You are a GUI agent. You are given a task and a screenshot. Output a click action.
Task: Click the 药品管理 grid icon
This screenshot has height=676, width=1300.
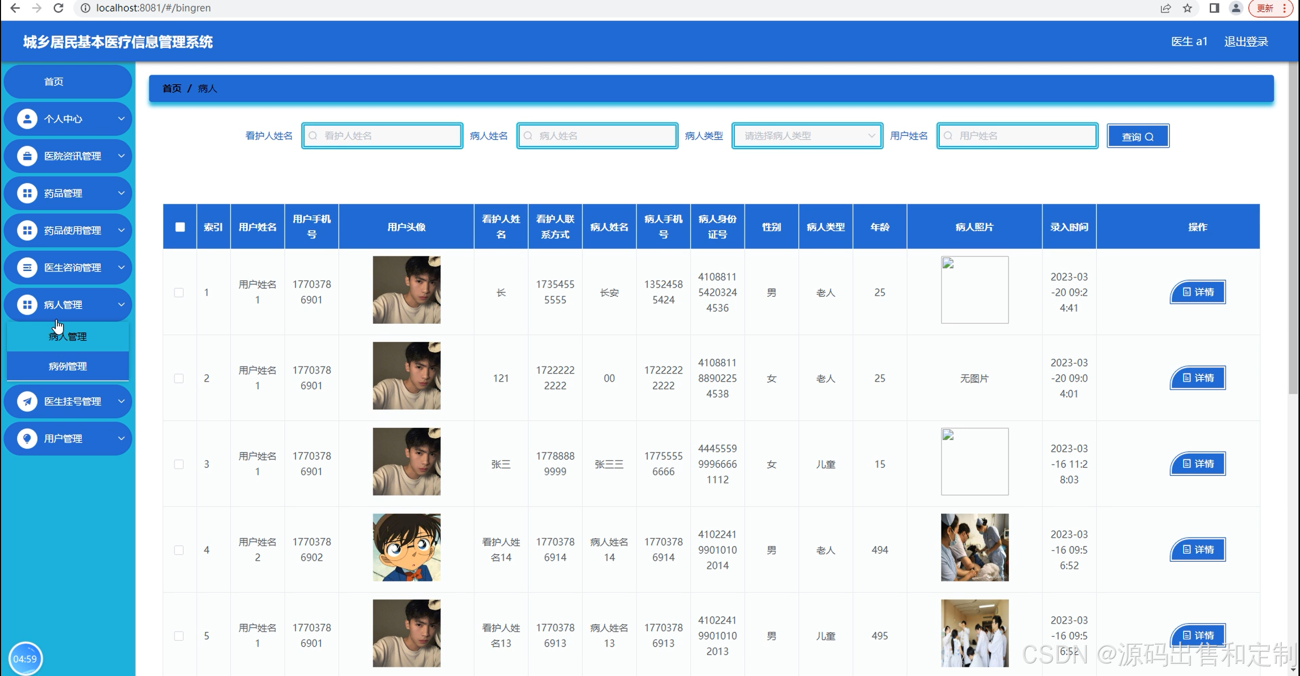[27, 193]
